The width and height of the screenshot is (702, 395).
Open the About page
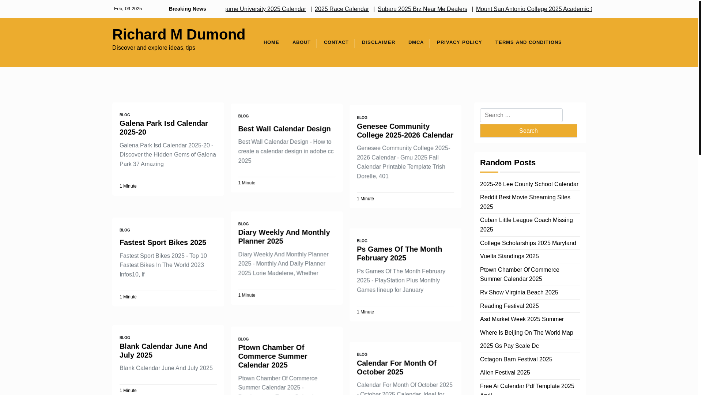[x=302, y=42]
